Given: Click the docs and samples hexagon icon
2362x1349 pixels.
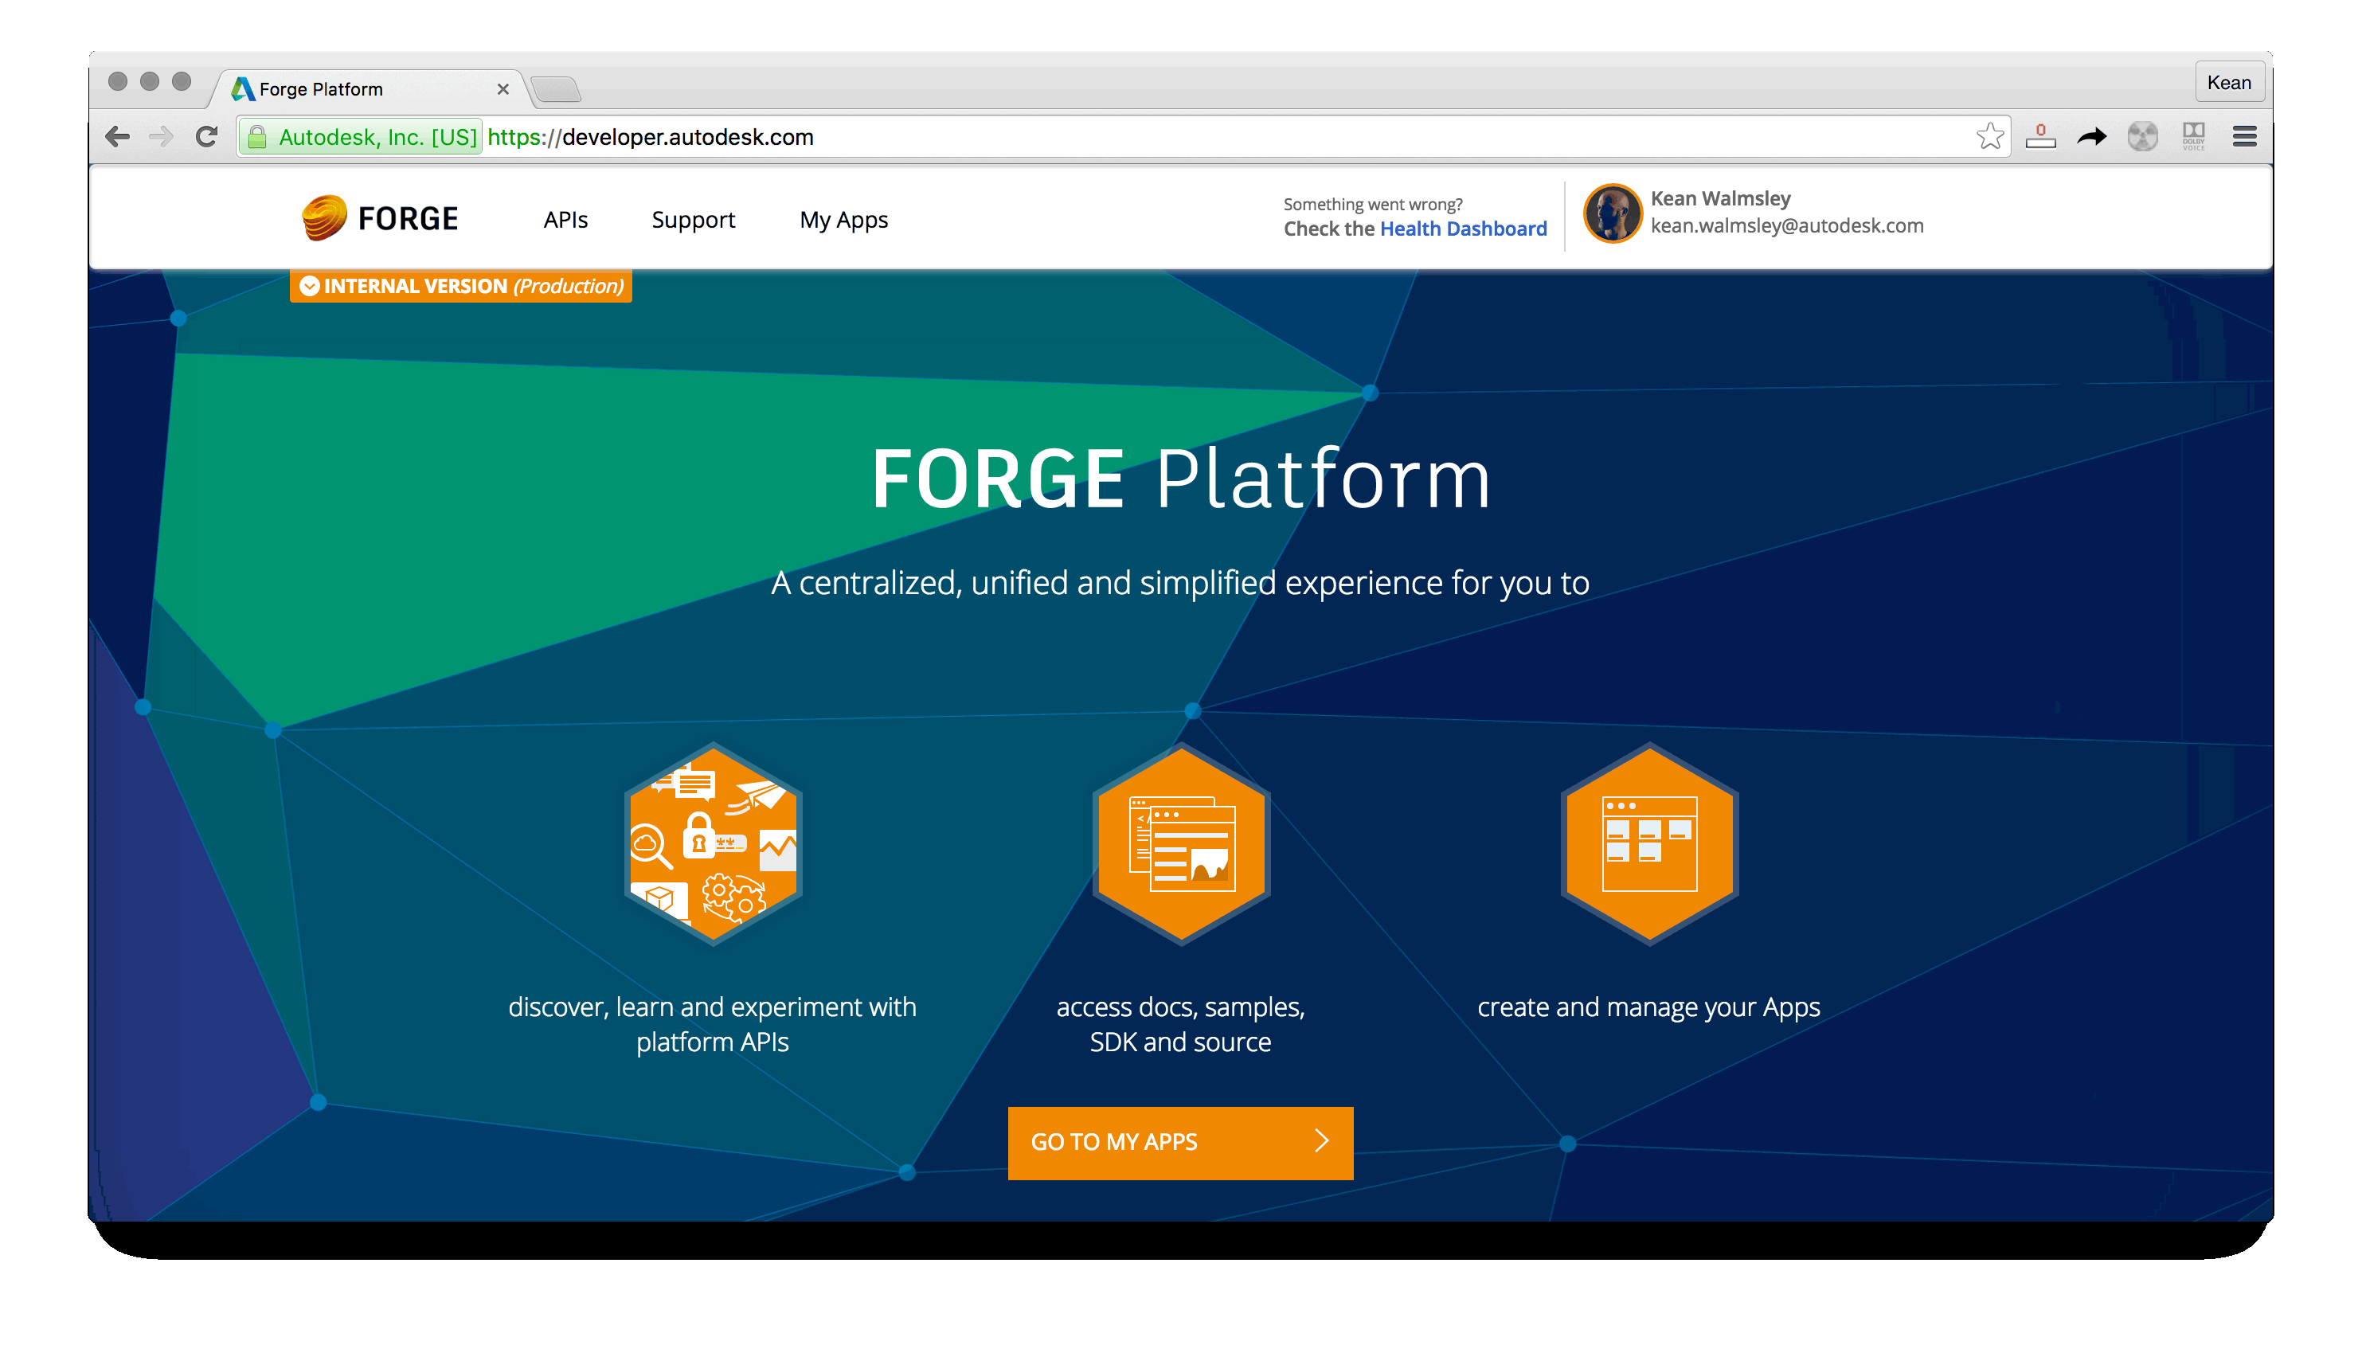Looking at the screenshot, I should tap(1180, 844).
